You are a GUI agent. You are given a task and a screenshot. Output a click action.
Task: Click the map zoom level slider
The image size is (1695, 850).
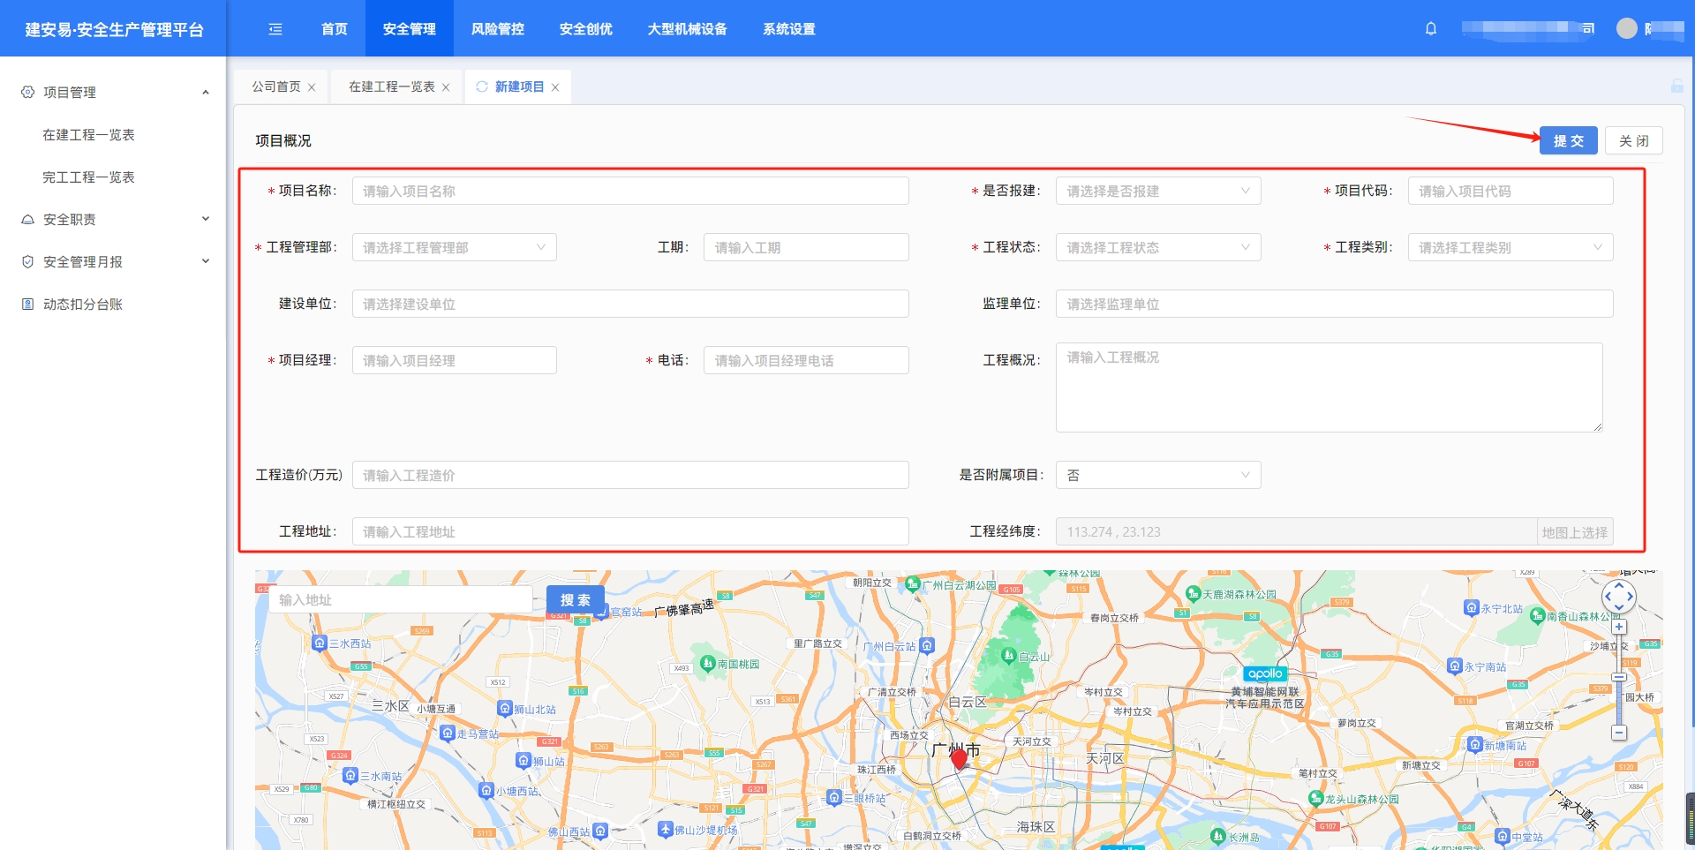pos(1619,678)
